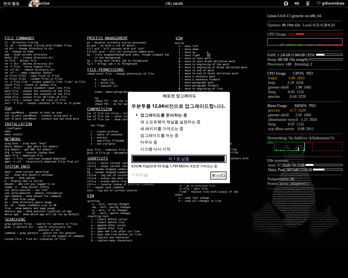This screenshot has width=348, height=278.
Task: Select the step 시스템 다시 시작
Action: coord(155,149)
